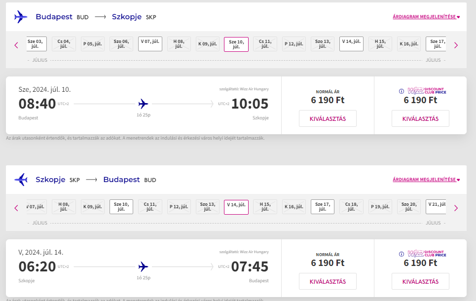Viewport: 476px width, 301px height.
Task: Expand outbound Árdiagram megjelenítése
Action: [x=426, y=17]
